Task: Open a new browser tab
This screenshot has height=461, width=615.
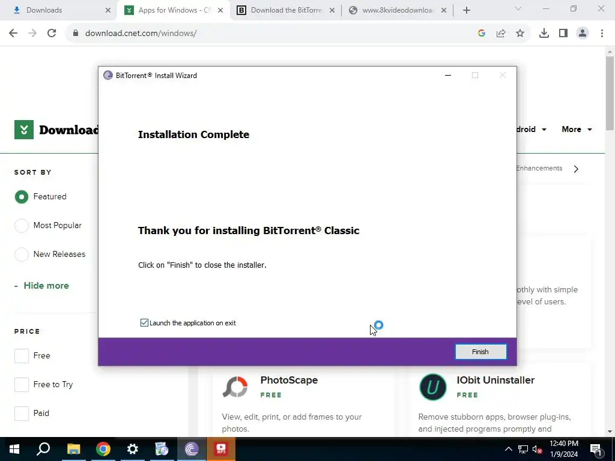Action: (x=466, y=10)
